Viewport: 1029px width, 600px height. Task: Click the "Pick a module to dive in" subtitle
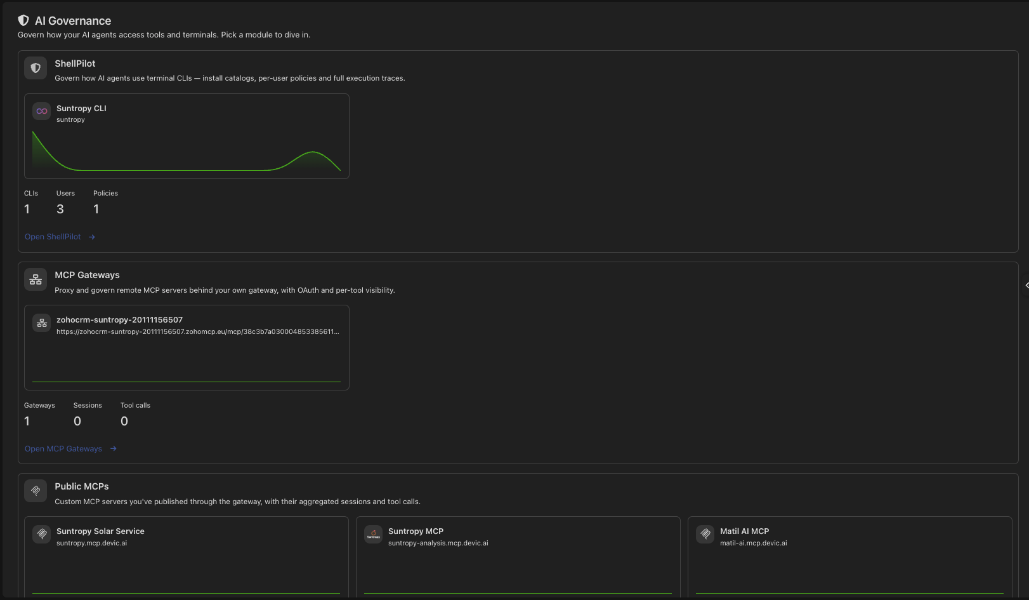coord(164,35)
